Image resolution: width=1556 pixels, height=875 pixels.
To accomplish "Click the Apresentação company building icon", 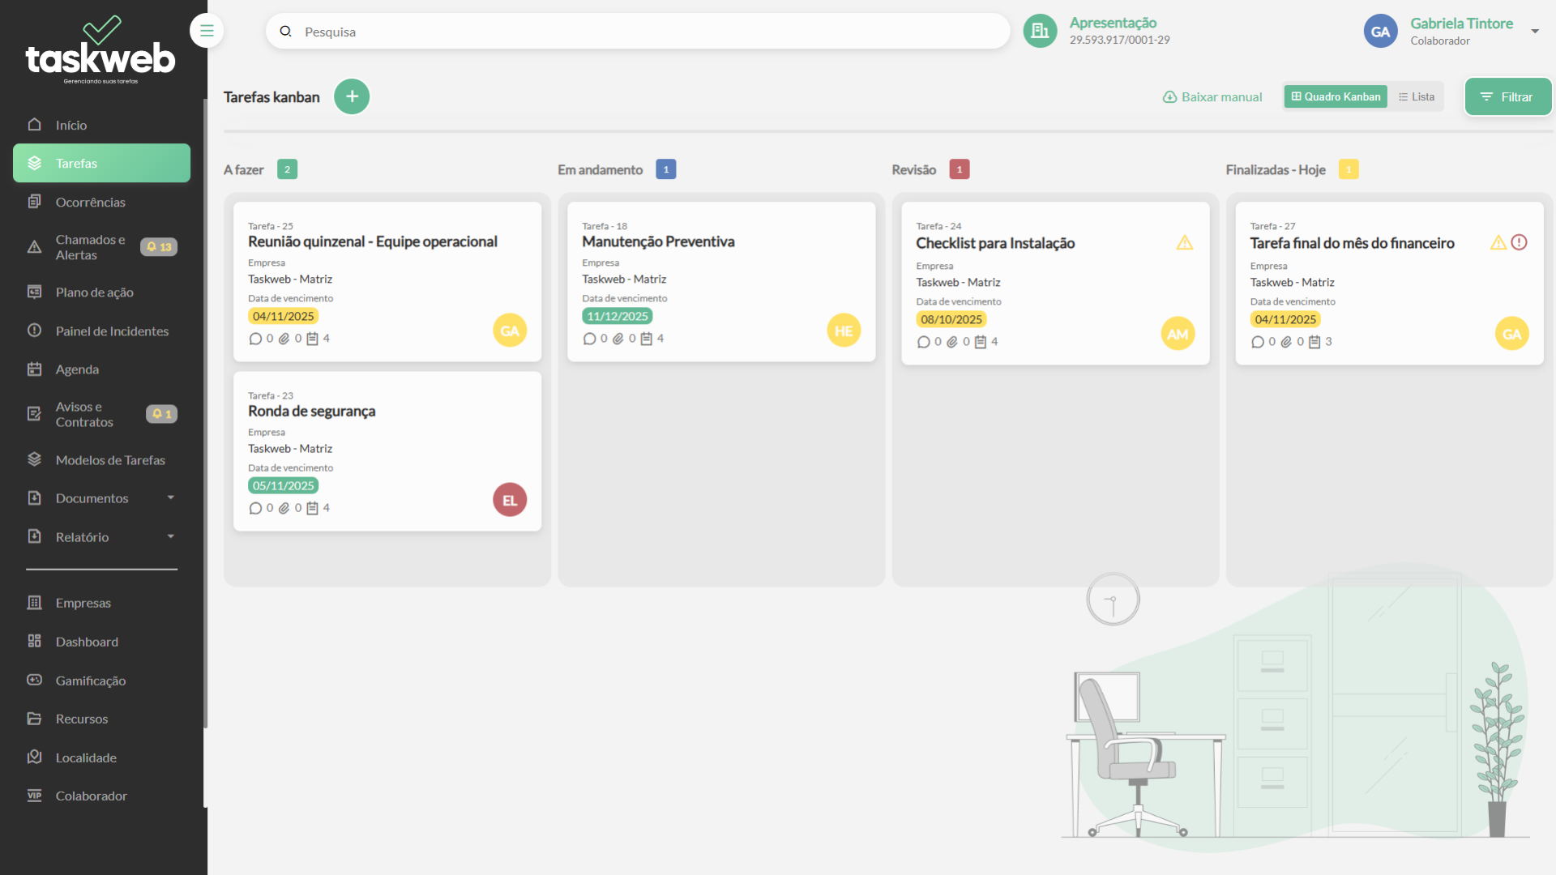I will (1040, 31).
